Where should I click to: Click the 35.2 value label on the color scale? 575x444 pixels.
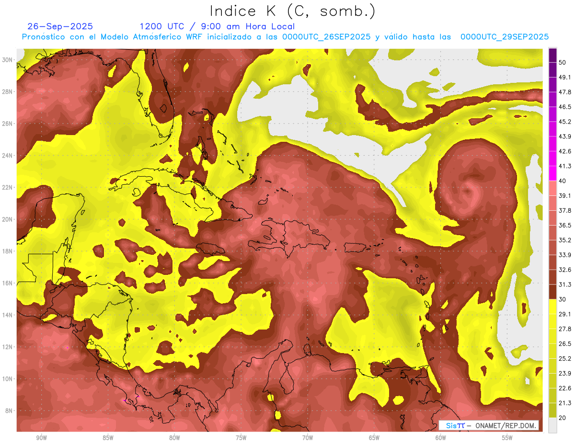pos(564,240)
